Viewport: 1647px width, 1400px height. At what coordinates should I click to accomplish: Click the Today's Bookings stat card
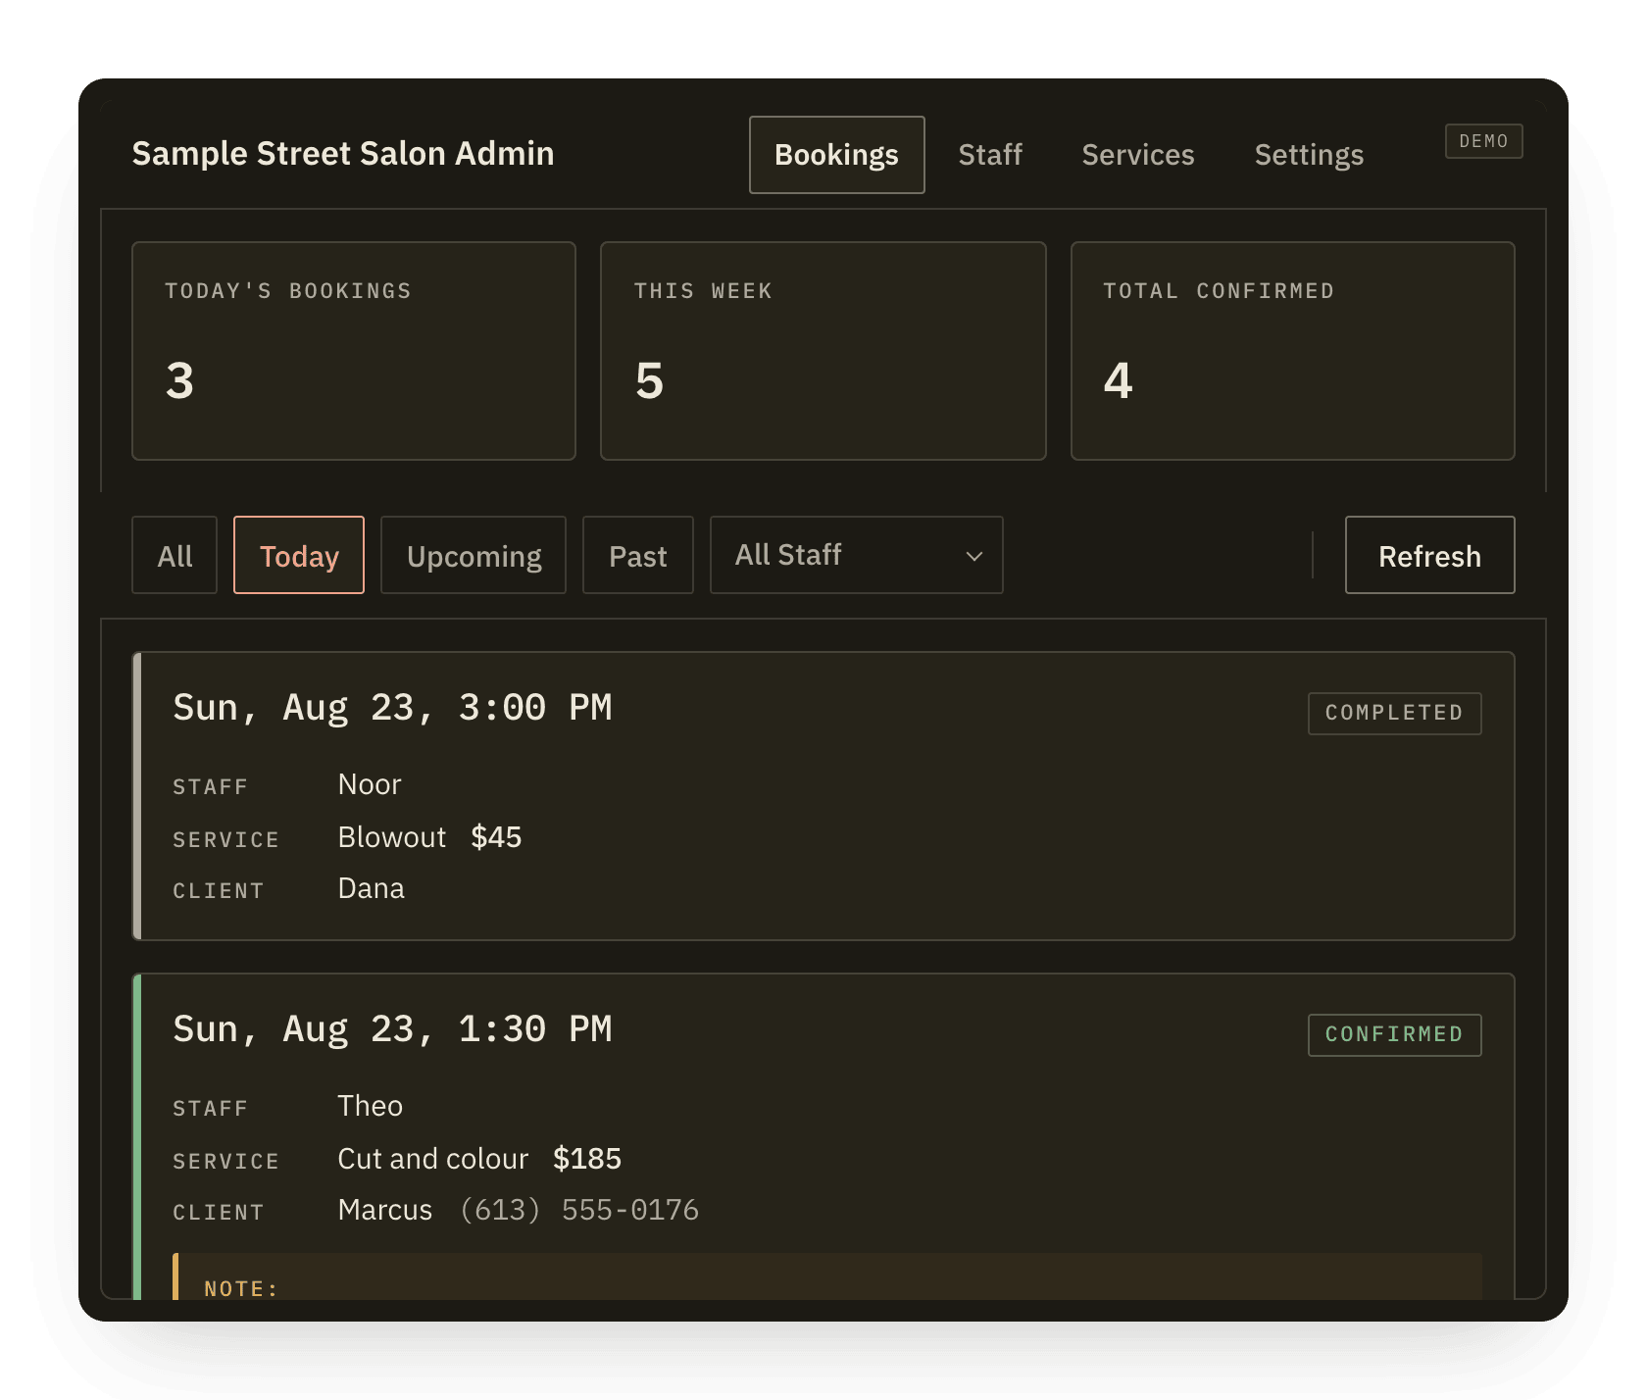354,351
